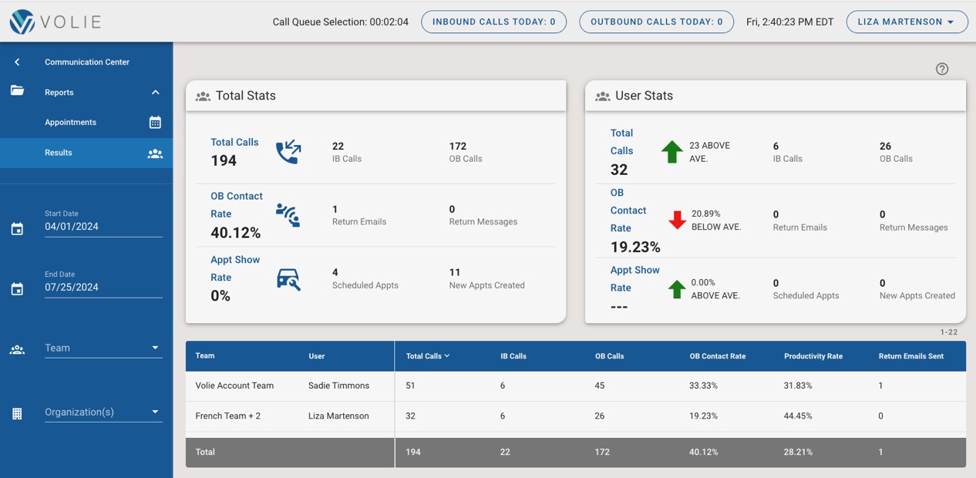The image size is (976, 478).
Task: Click the car icon beside Appt Show Rate
Action: point(288,280)
